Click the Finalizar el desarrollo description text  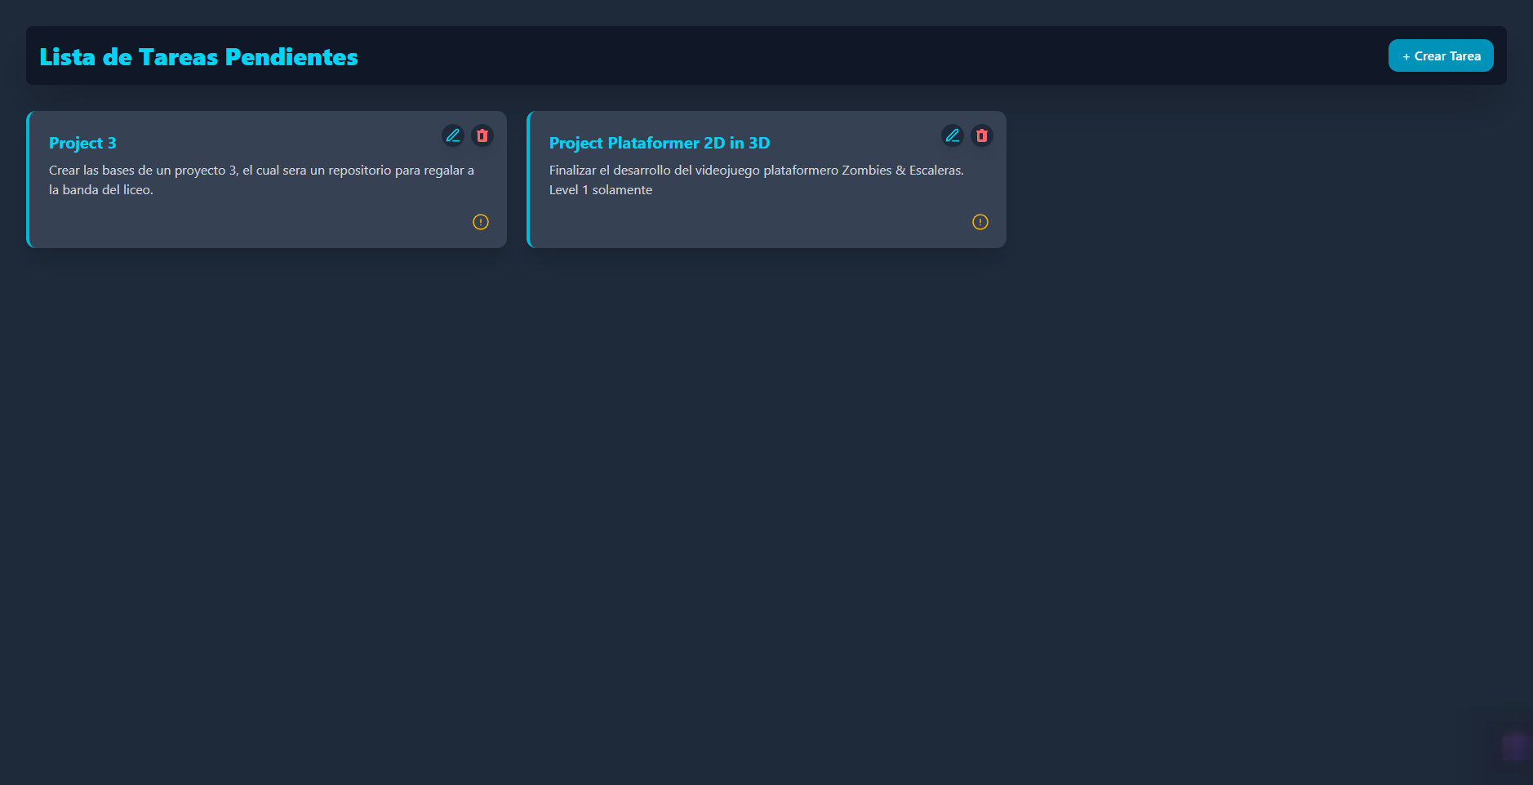[756, 180]
